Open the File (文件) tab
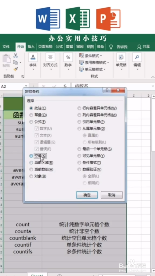 6,47
